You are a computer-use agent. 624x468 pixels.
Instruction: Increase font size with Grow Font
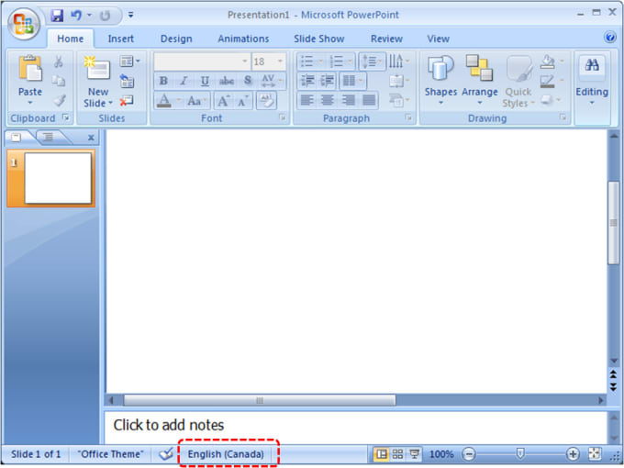pos(223,101)
